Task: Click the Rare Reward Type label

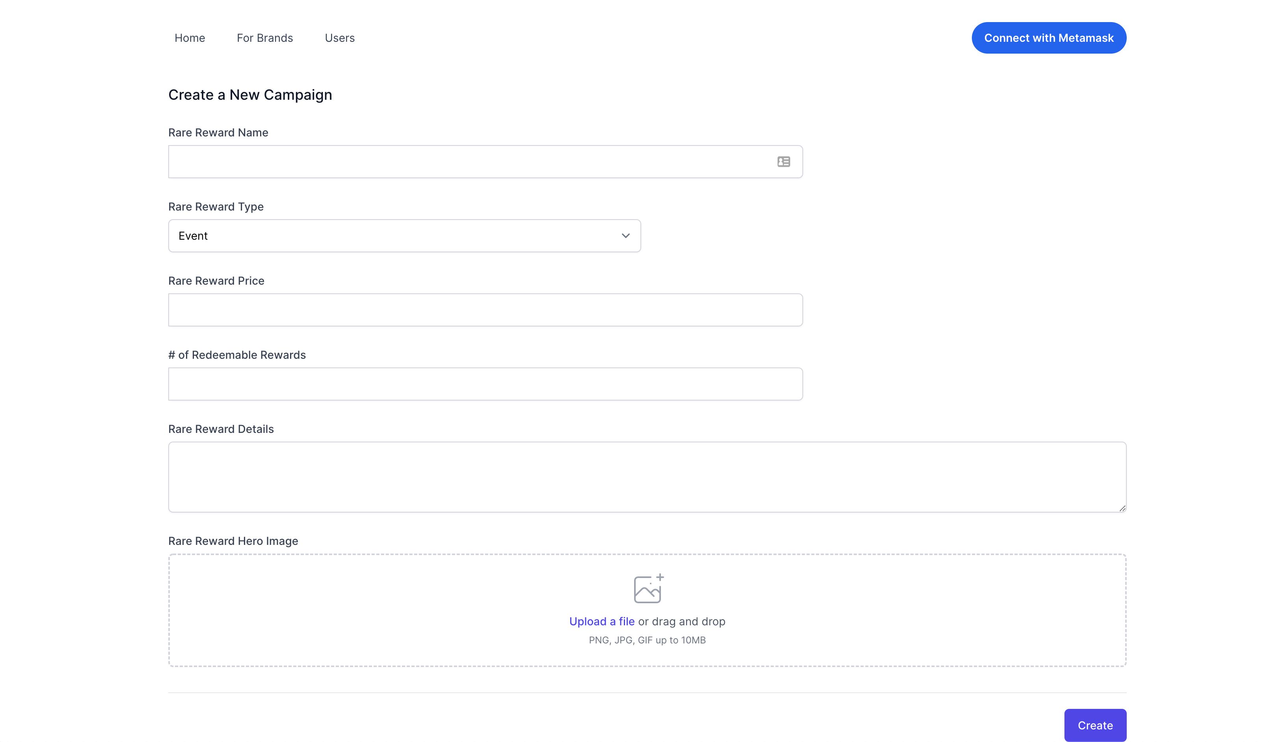Action: tap(216, 207)
